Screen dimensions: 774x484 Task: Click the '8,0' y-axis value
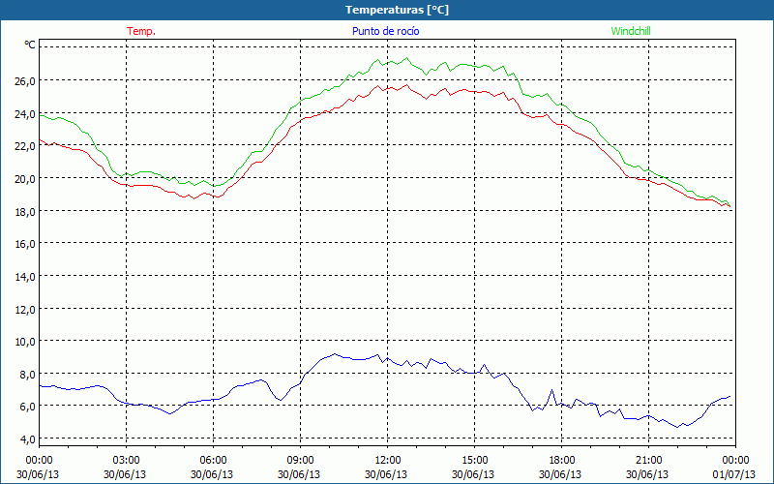(x=27, y=375)
